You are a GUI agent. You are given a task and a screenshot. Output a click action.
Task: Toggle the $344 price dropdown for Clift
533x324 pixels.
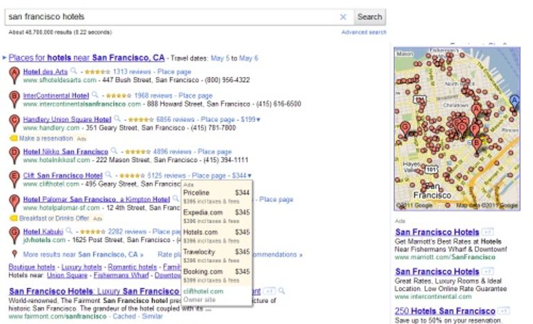click(x=242, y=176)
